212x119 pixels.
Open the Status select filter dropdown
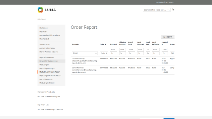click(x=172, y=53)
